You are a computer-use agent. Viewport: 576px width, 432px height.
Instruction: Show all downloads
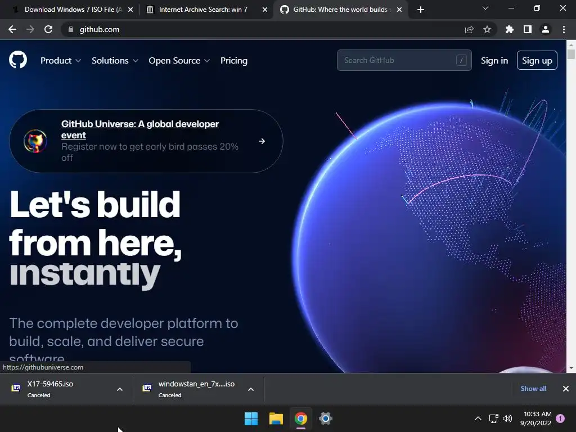[533, 389]
